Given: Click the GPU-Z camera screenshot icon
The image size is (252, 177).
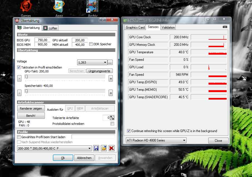Looking at the screenshot, I should pos(225,27).
